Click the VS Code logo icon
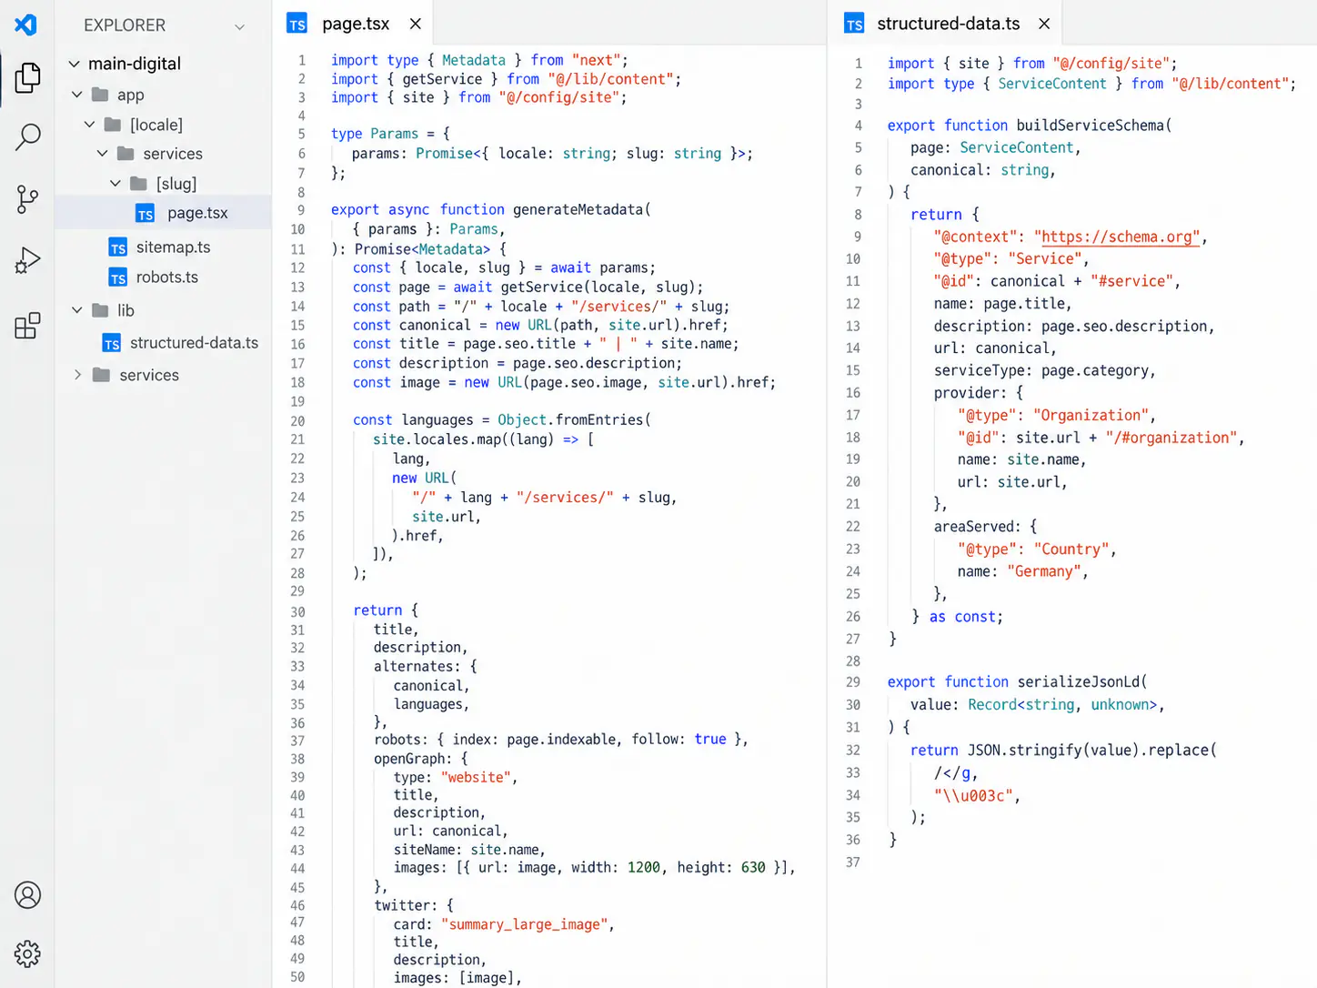Viewport: 1317px width, 988px height. click(25, 25)
